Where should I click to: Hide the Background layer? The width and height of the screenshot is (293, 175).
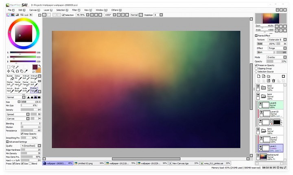tap(258, 155)
